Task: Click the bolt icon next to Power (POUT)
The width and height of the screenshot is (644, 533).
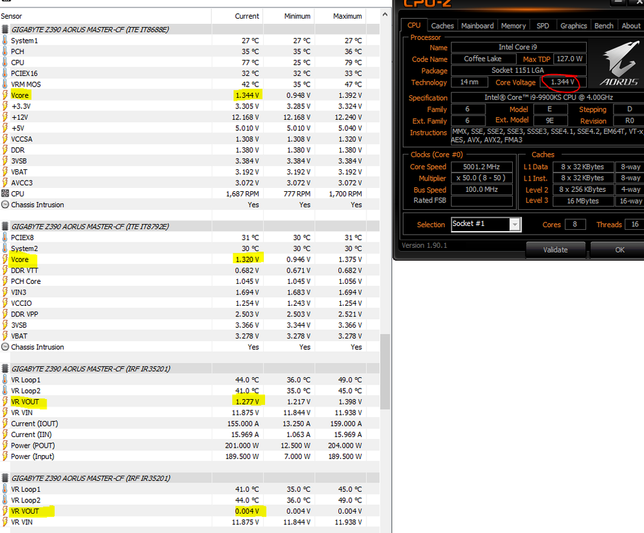Action: (5, 446)
